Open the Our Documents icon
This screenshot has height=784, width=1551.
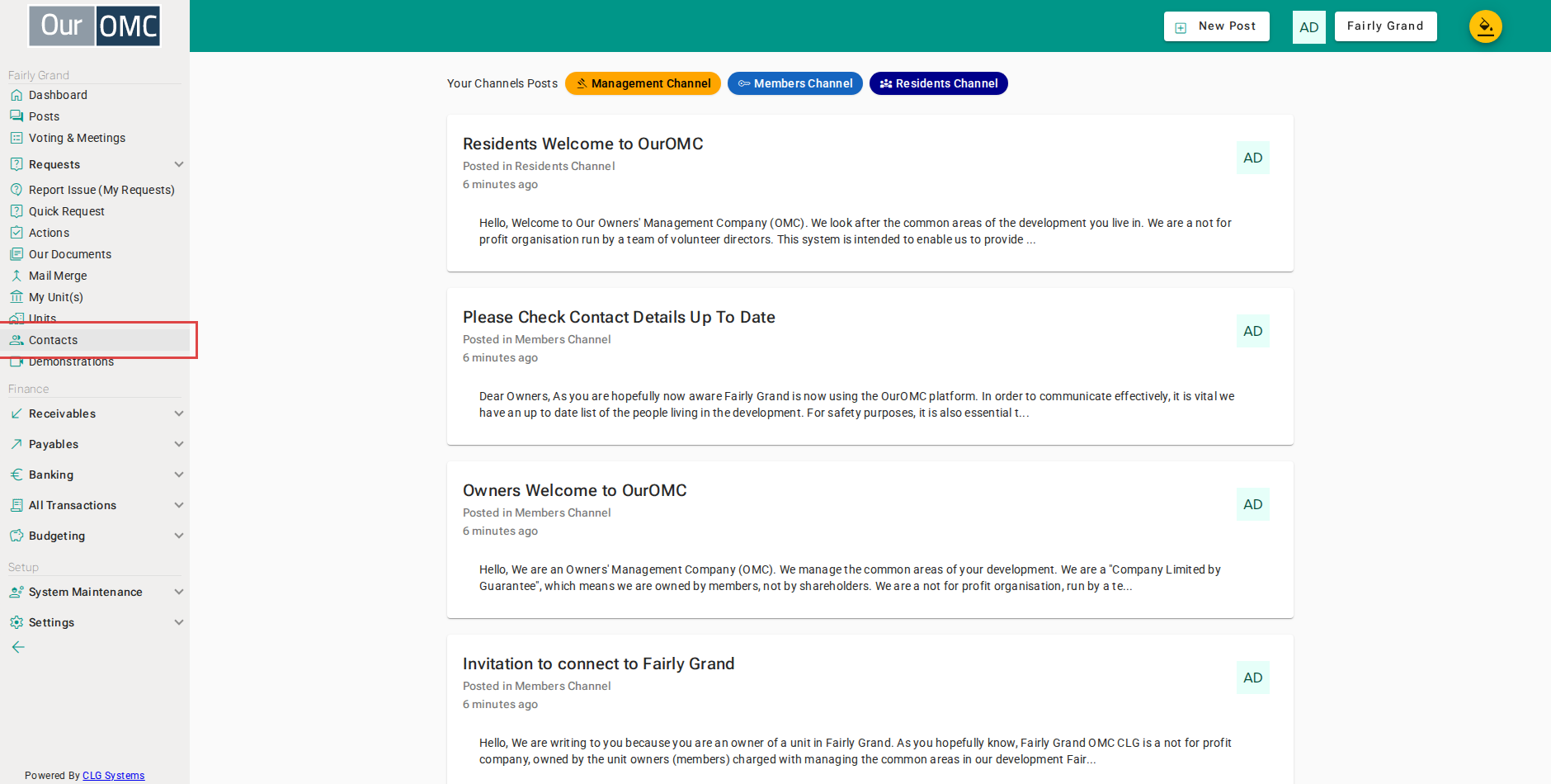[16, 254]
